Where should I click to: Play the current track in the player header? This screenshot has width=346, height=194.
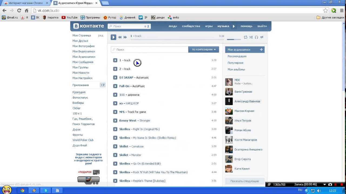(x=113, y=37)
